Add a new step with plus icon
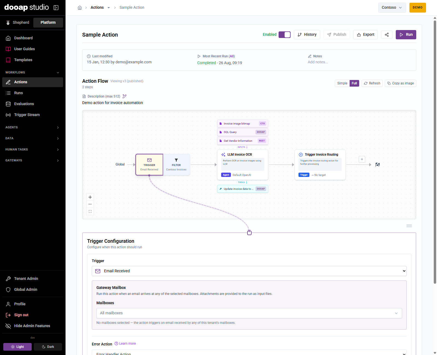 [362, 159]
